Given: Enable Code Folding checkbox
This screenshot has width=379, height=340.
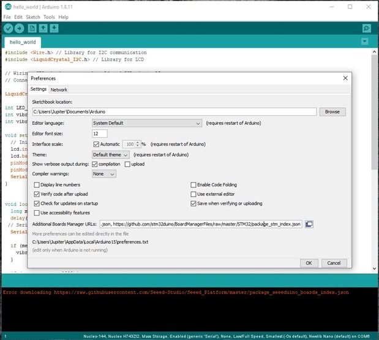Looking at the screenshot, I should point(193,185).
